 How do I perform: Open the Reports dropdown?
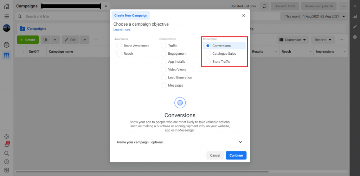click(x=323, y=40)
